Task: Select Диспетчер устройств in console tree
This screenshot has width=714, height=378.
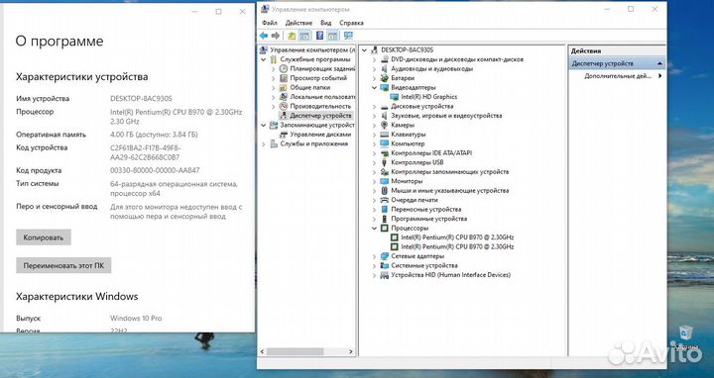Action: coord(320,116)
